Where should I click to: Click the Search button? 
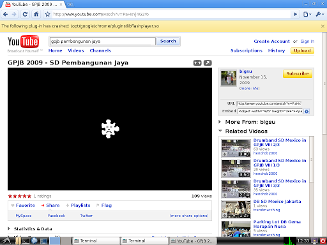[x=168, y=41]
